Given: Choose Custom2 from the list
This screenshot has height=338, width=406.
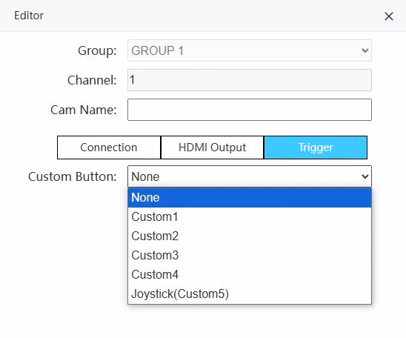Looking at the screenshot, I should (250, 236).
